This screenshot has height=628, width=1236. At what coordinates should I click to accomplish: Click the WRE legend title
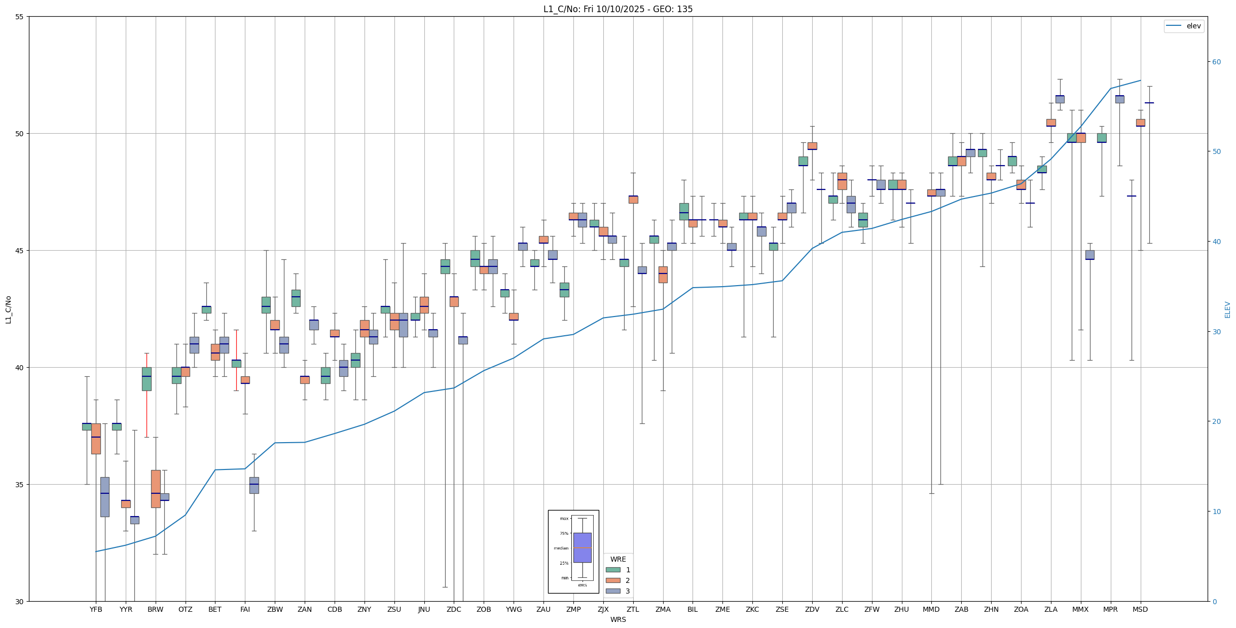[618, 559]
